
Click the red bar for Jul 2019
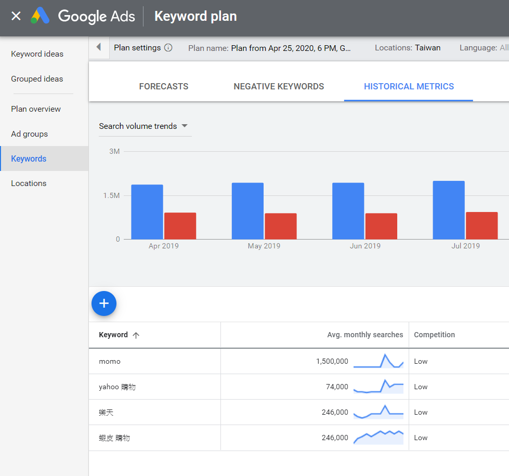point(481,226)
